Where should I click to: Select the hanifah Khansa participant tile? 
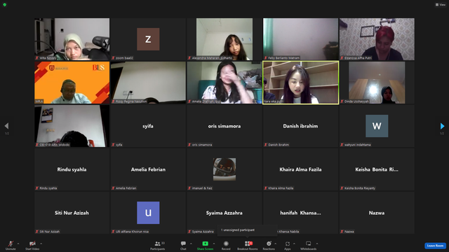pyautogui.click(x=301, y=213)
